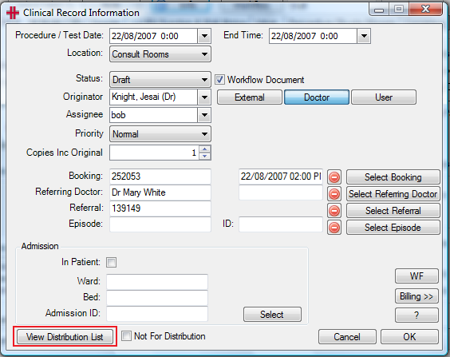Click View Distribution List button
This screenshot has width=450, height=357.
click(65, 336)
